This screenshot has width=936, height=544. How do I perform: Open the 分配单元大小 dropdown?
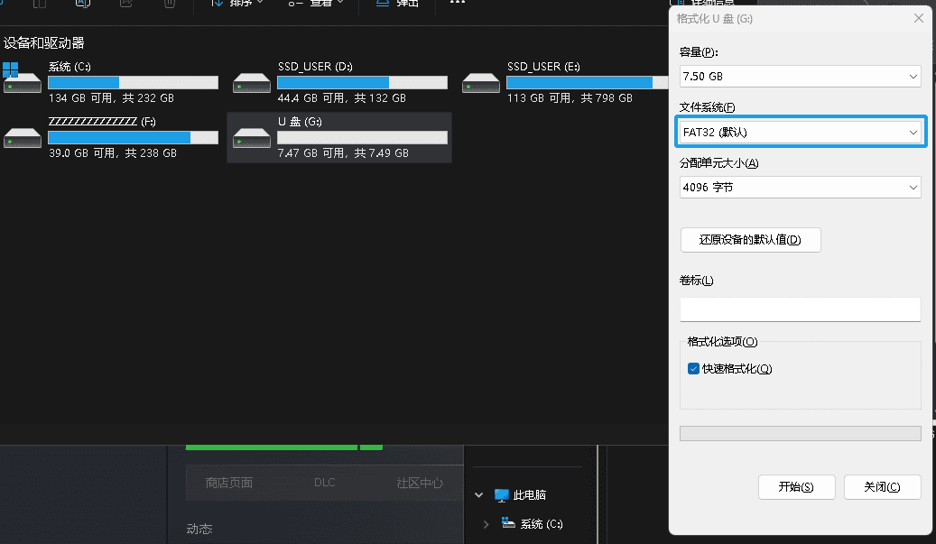(800, 187)
